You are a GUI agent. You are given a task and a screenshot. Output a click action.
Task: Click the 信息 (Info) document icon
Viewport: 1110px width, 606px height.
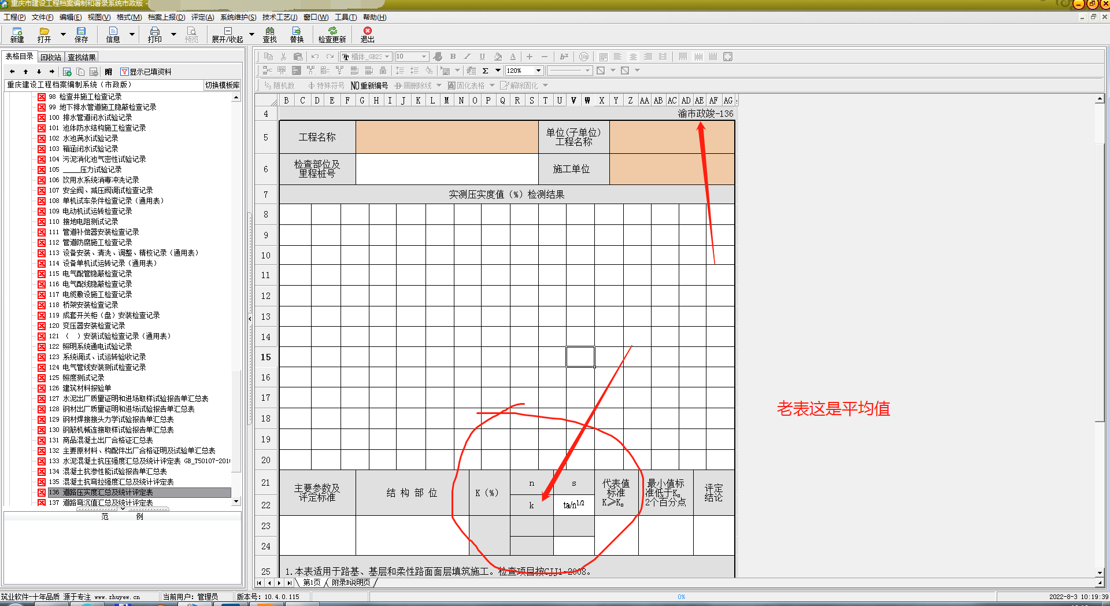pos(113,31)
